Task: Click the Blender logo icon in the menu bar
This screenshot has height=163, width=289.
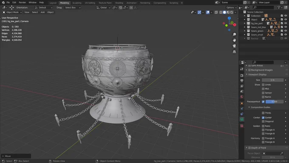Action: click(3, 3)
